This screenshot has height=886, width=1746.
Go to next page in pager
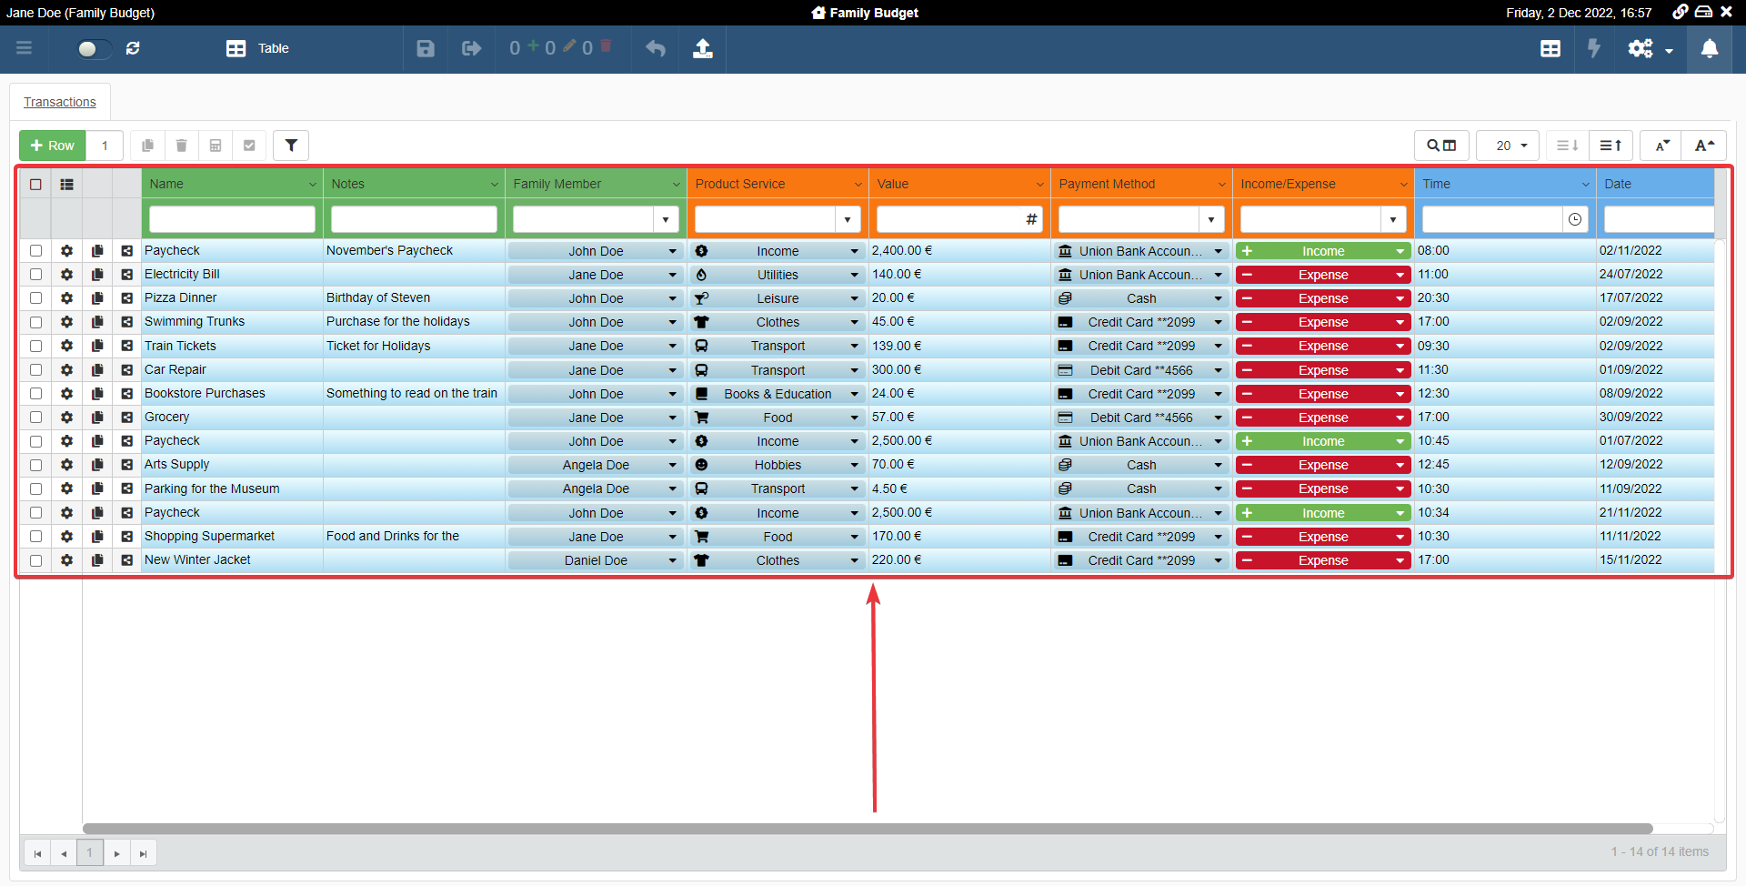click(x=116, y=853)
